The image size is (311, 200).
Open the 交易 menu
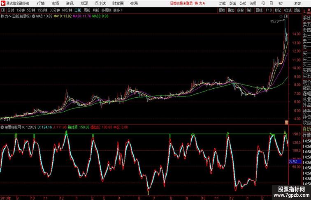tap(134, 3)
